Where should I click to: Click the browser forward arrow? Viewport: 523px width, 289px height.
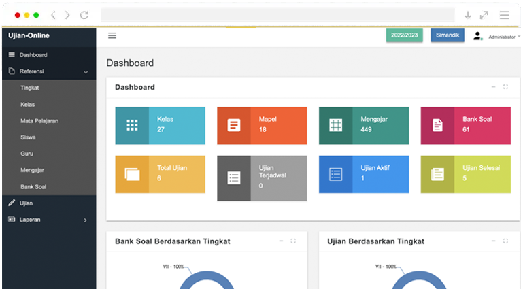coord(67,15)
